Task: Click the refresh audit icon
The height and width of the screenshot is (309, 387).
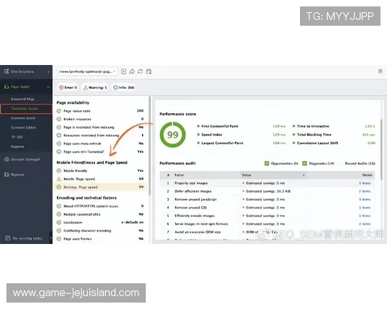Action: click(141, 71)
